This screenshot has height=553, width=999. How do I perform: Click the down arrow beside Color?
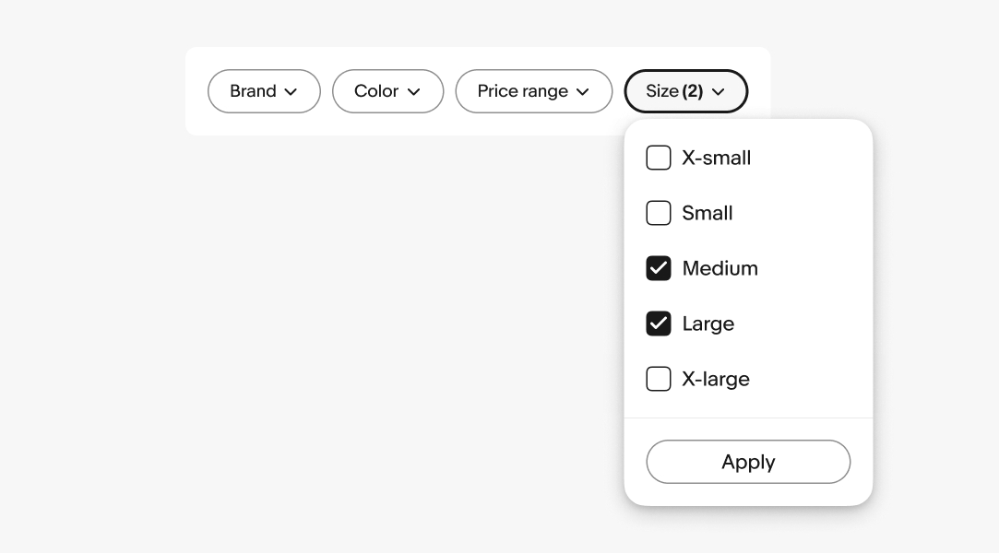pos(413,92)
